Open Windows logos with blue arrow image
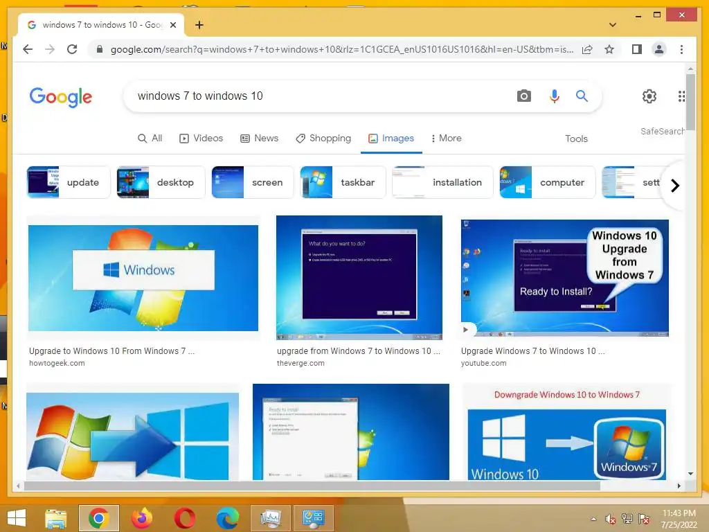 [132, 436]
